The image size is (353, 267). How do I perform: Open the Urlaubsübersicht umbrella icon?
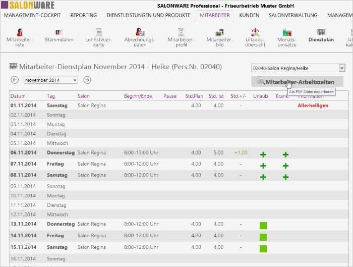(x=255, y=32)
